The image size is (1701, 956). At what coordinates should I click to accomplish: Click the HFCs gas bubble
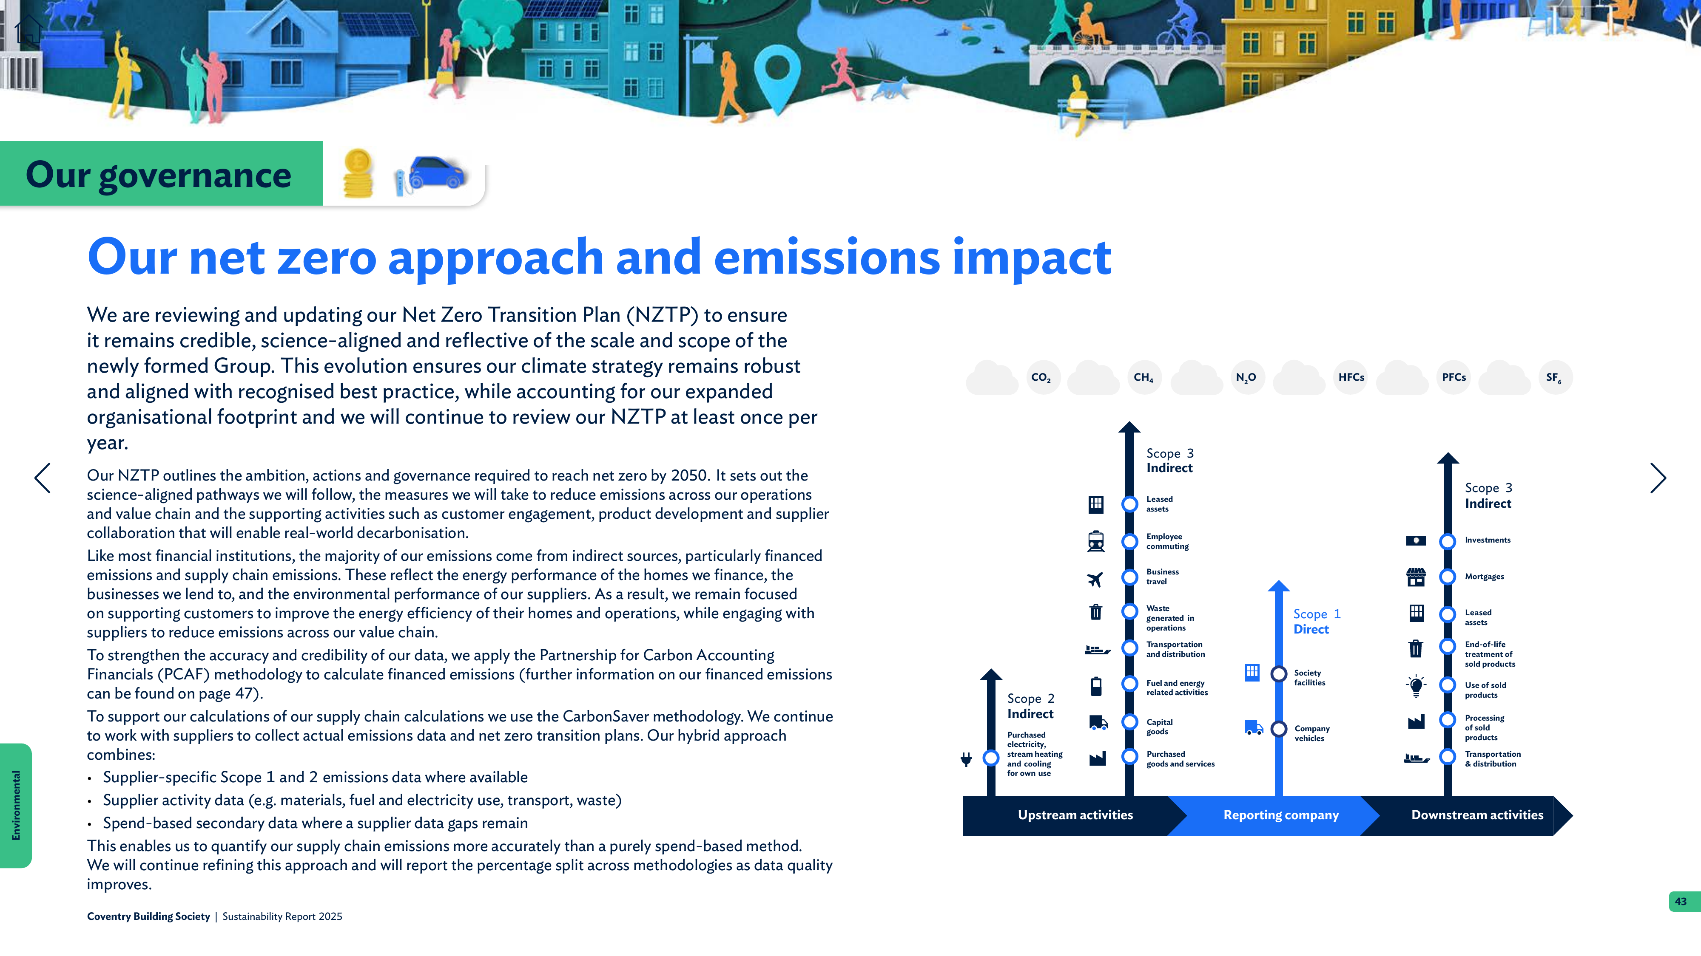pos(1351,377)
